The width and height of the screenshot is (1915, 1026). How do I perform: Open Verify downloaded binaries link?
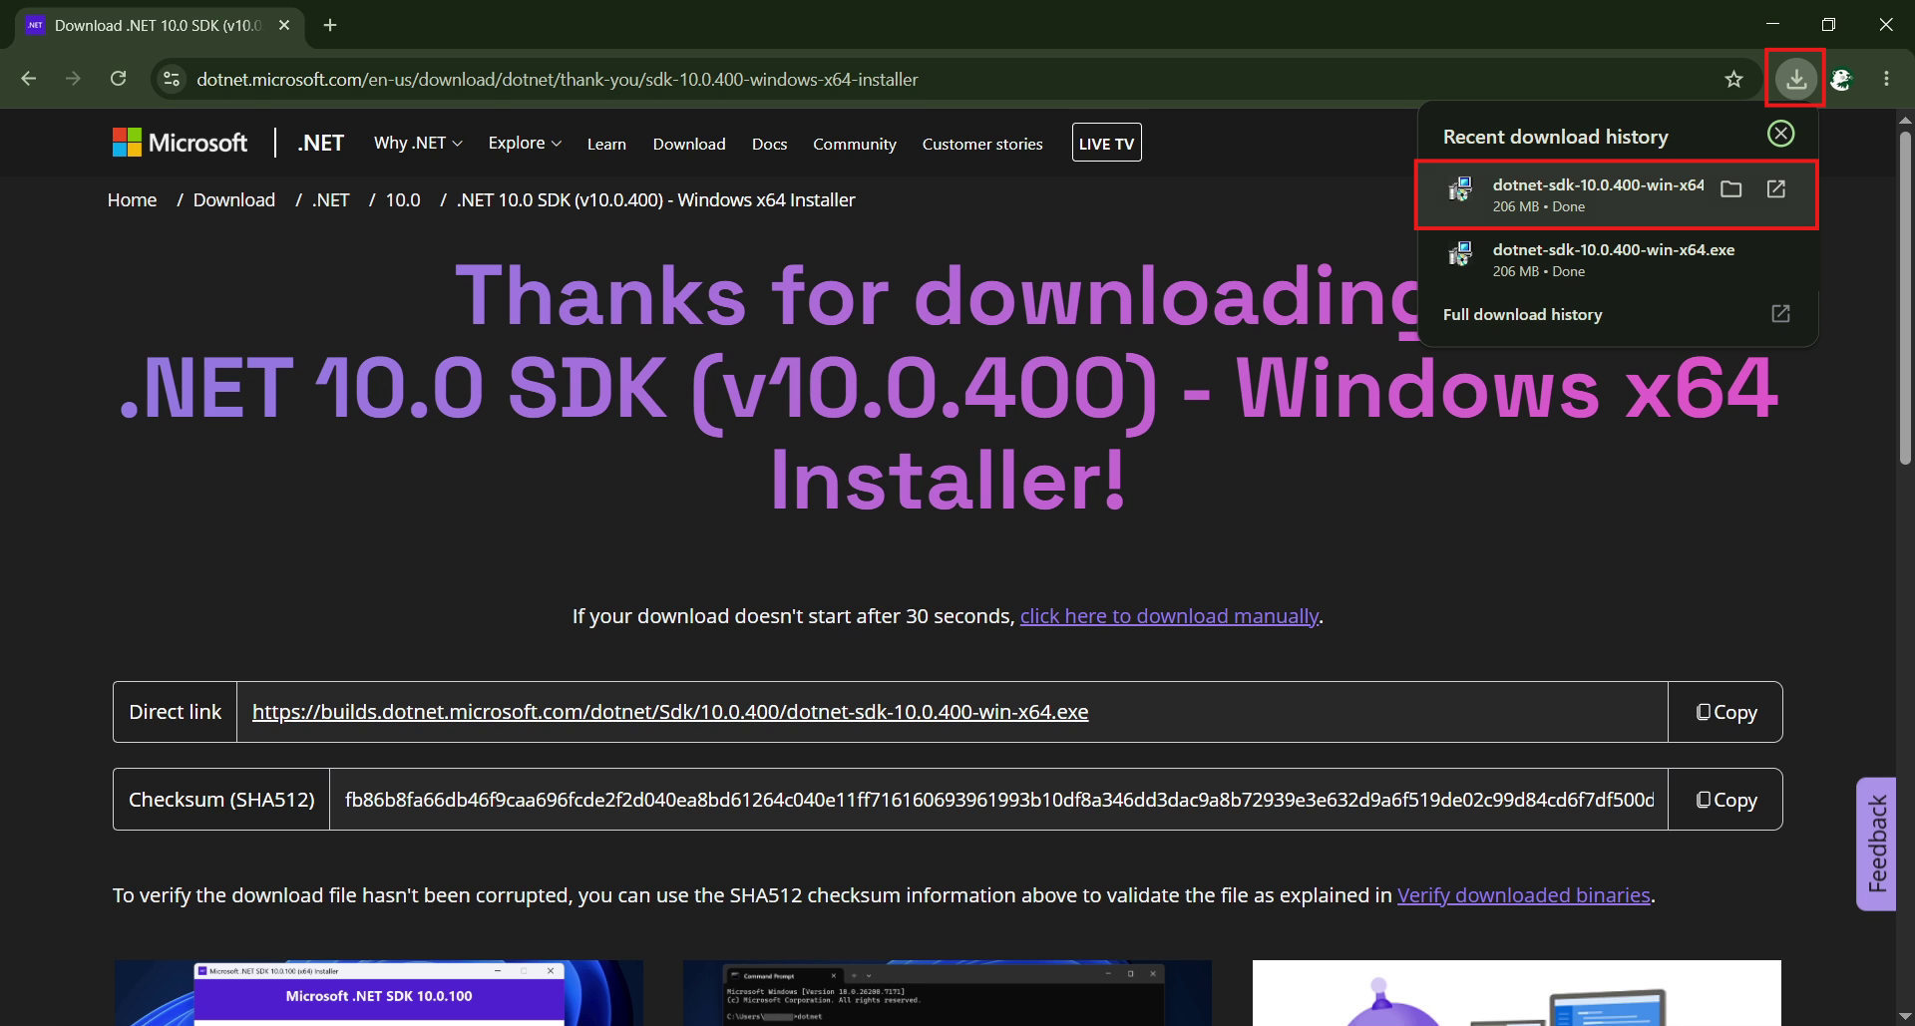tap(1524, 895)
